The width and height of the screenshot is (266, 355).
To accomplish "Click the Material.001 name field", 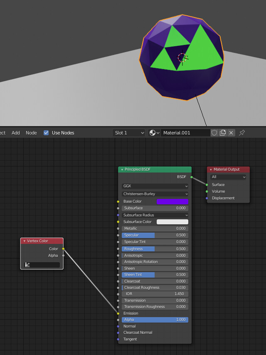I will coord(185,133).
